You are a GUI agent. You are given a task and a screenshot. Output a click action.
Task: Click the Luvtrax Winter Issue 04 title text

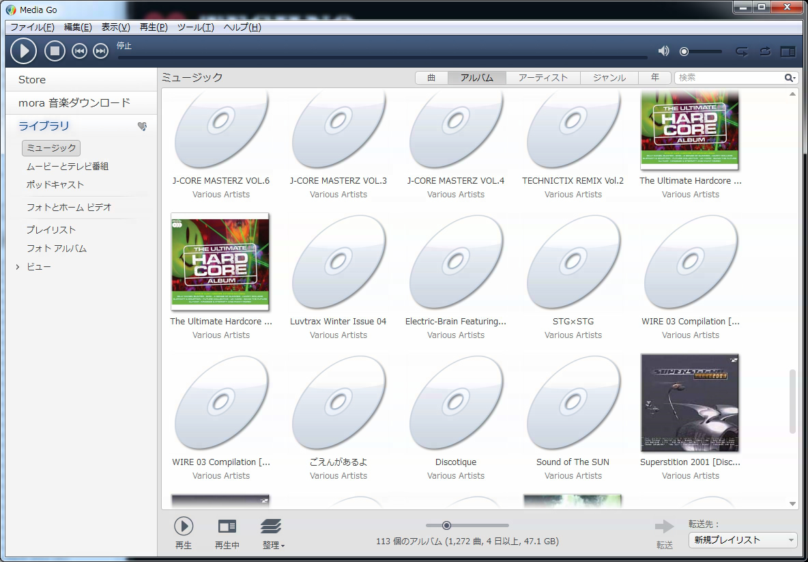(x=338, y=321)
